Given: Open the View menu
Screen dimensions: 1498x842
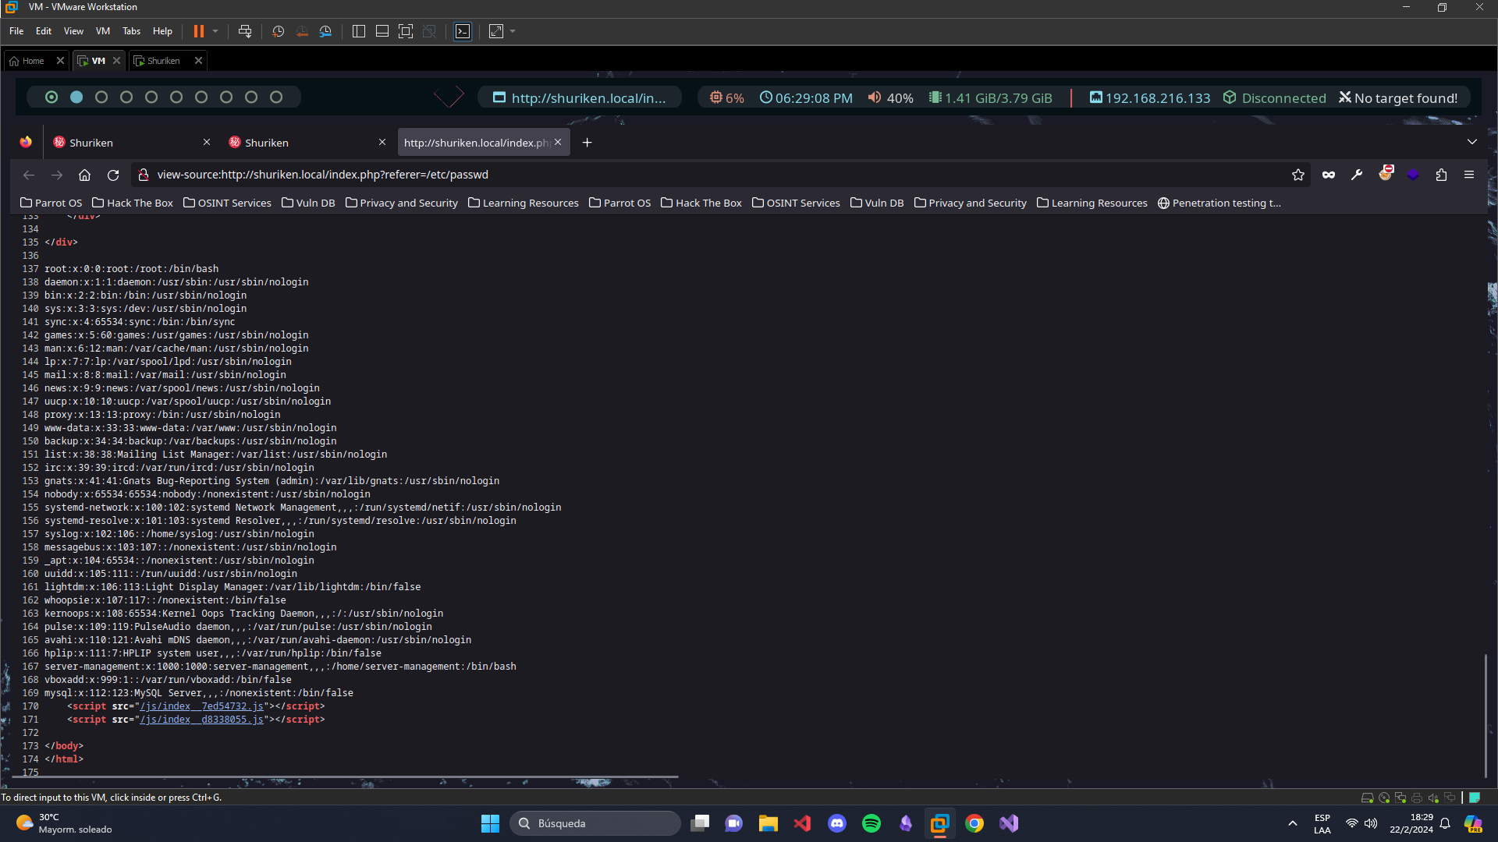Looking at the screenshot, I should 73,31.
